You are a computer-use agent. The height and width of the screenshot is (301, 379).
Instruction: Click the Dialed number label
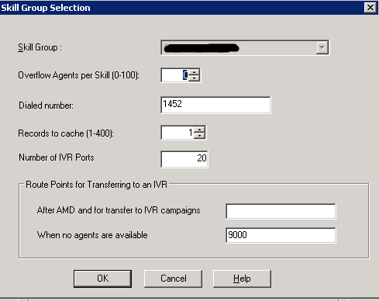pos(46,106)
